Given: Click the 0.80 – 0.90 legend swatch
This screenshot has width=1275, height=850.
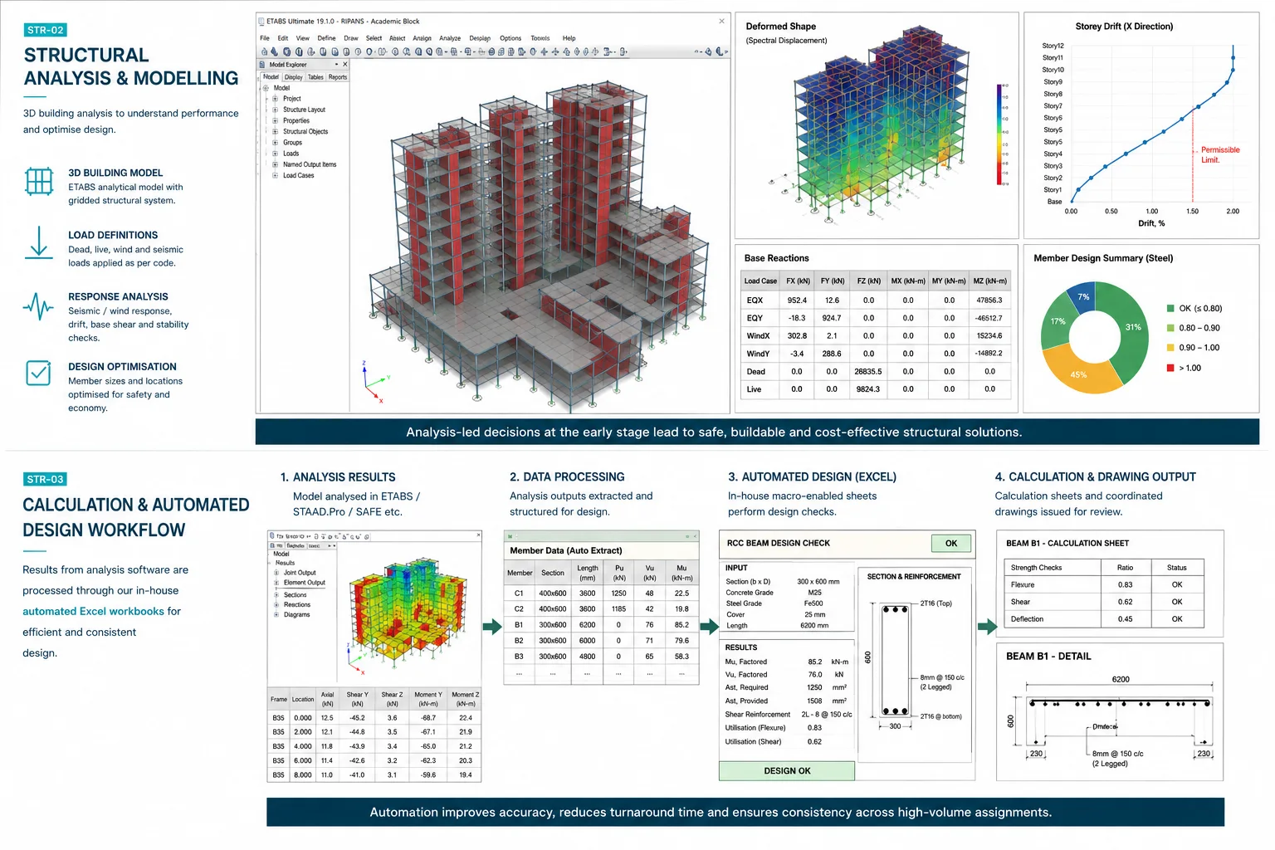Looking at the screenshot, I should pyautogui.click(x=1170, y=328).
